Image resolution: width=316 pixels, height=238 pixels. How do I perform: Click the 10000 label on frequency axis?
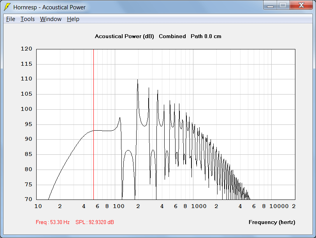point(279,206)
